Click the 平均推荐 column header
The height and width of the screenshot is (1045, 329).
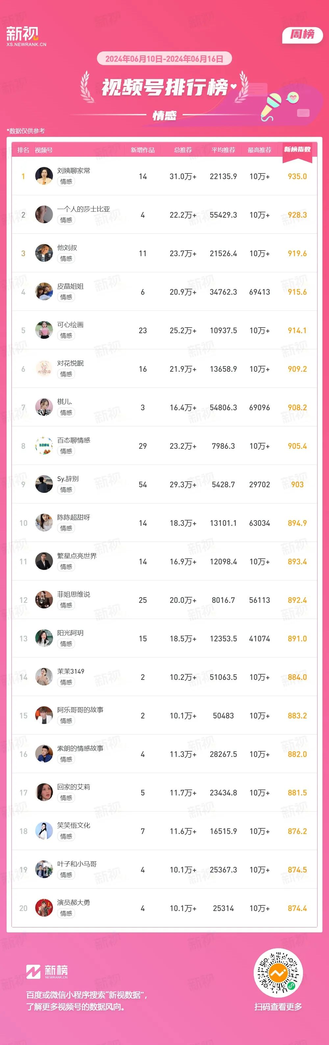pos(223,150)
